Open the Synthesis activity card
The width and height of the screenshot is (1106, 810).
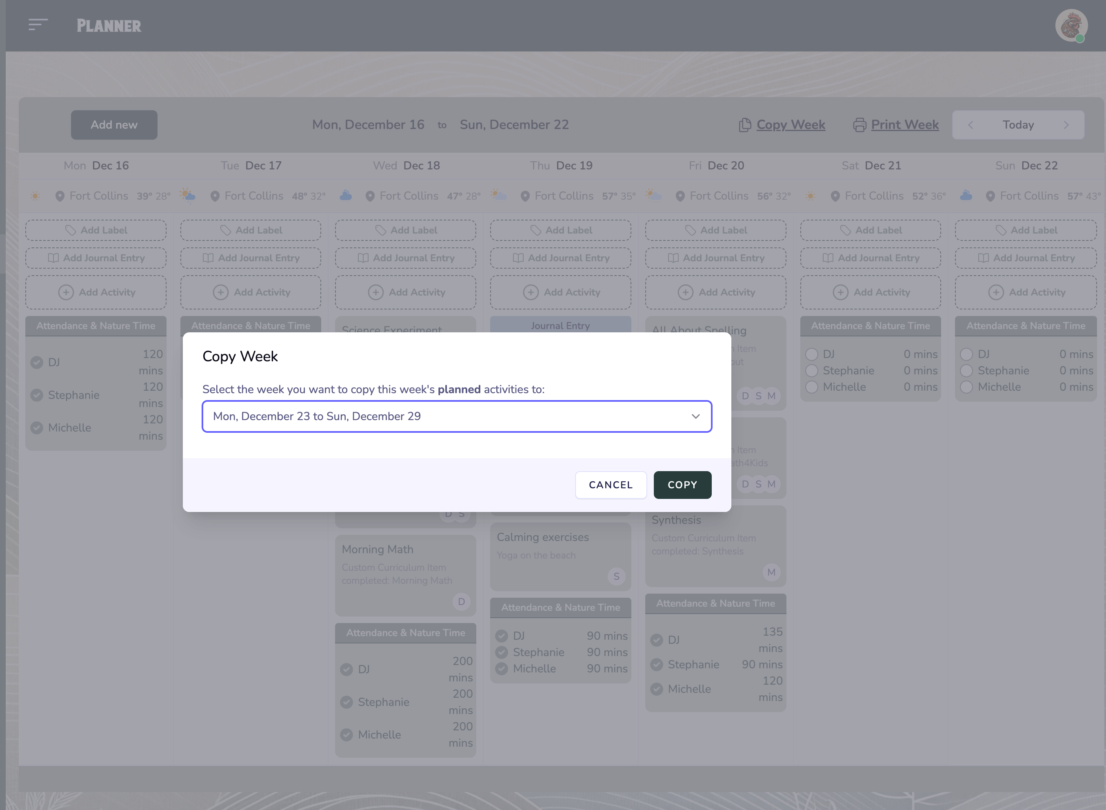pos(716,546)
